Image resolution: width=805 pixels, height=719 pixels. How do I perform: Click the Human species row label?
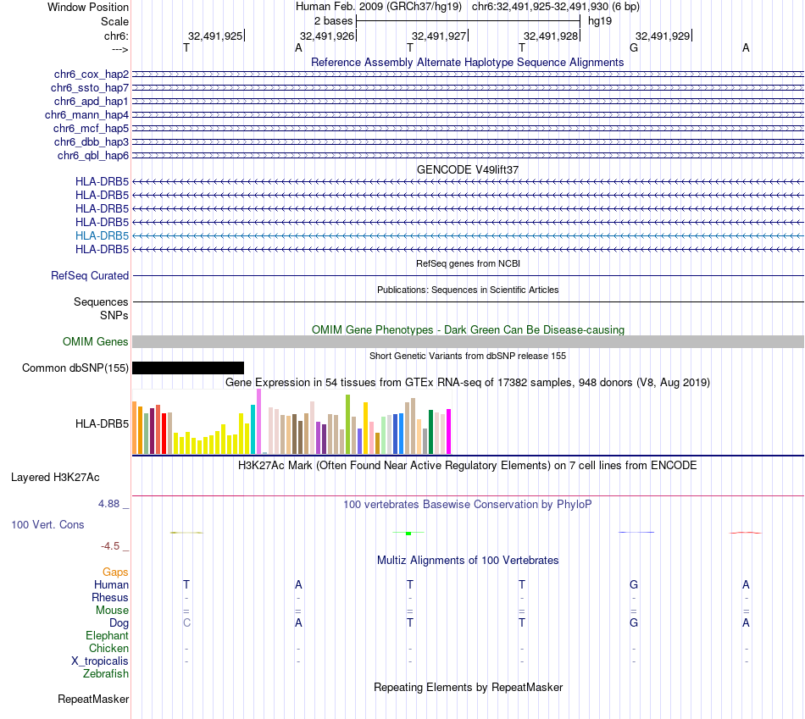click(111, 584)
